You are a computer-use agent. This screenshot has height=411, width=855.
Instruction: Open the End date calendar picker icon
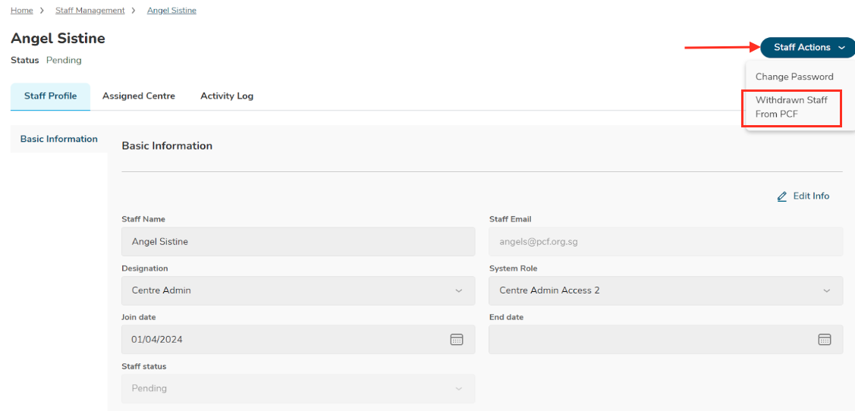click(825, 339)
